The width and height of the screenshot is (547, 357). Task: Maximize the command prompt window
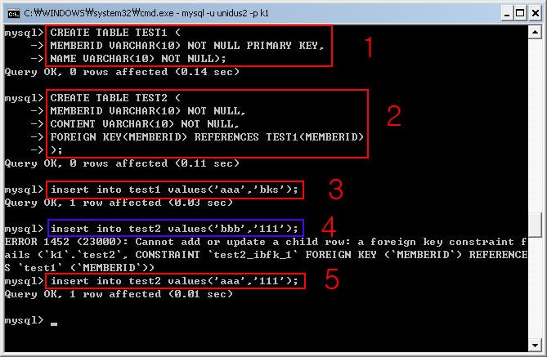click(x=520, y=14)
